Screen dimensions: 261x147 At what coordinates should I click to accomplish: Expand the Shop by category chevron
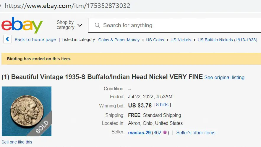point(80,25)
